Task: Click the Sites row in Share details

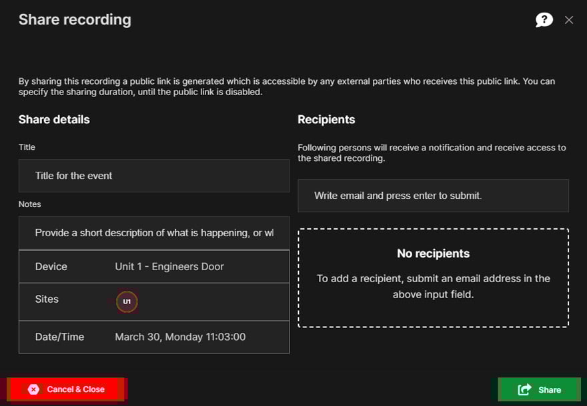Action: point(154,302)
